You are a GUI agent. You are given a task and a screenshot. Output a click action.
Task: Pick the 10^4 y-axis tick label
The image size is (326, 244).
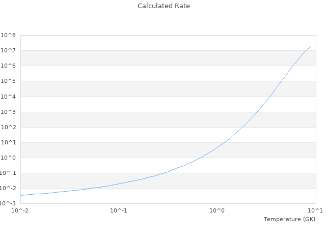[x=9, y=97]
